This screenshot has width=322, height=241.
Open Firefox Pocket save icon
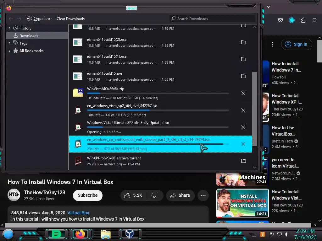pyautogui.click(x=280, y=20)
